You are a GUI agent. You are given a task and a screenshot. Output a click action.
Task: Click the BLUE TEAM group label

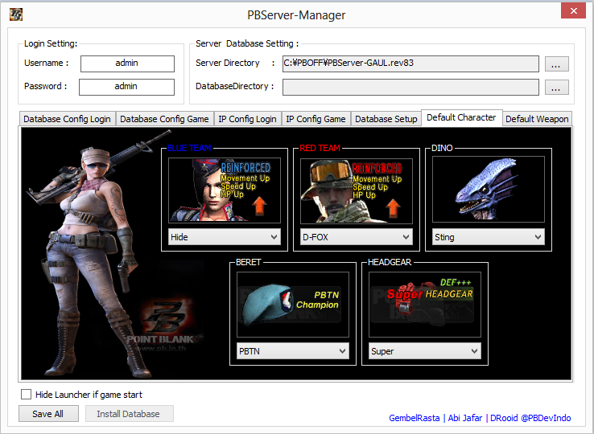point(189,148)
